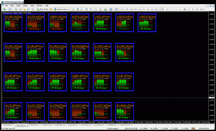The height and width of the screenshot is (131, 216).
Task: Toggle the Market Watch window icon
Action: (16, 9)
